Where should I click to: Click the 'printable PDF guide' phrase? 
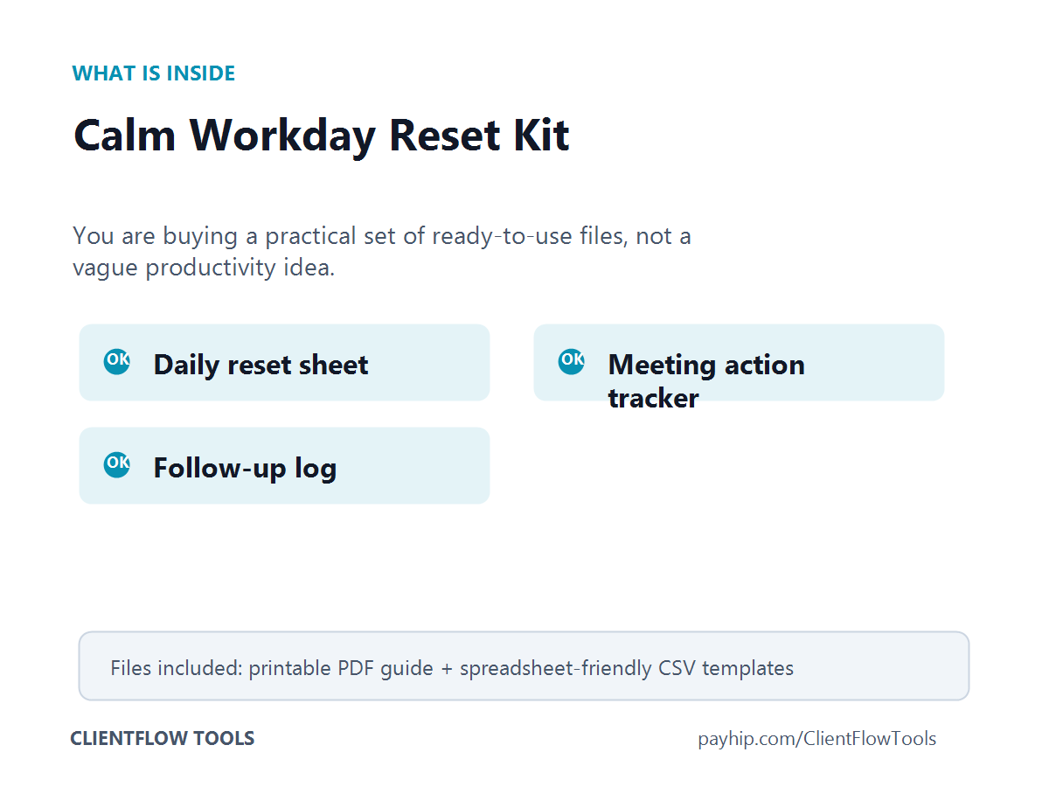341,669
